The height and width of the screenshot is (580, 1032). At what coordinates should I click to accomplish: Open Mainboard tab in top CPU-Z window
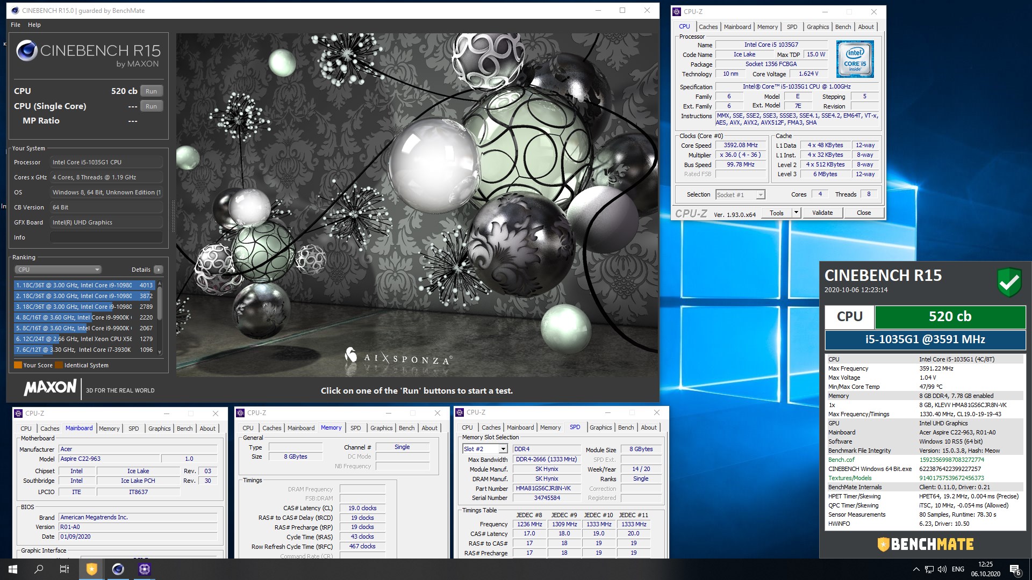point(737,27)
